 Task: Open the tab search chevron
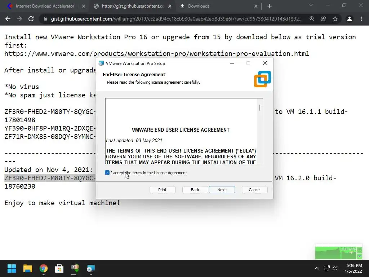pyautogui.click(x=311, y=5)
